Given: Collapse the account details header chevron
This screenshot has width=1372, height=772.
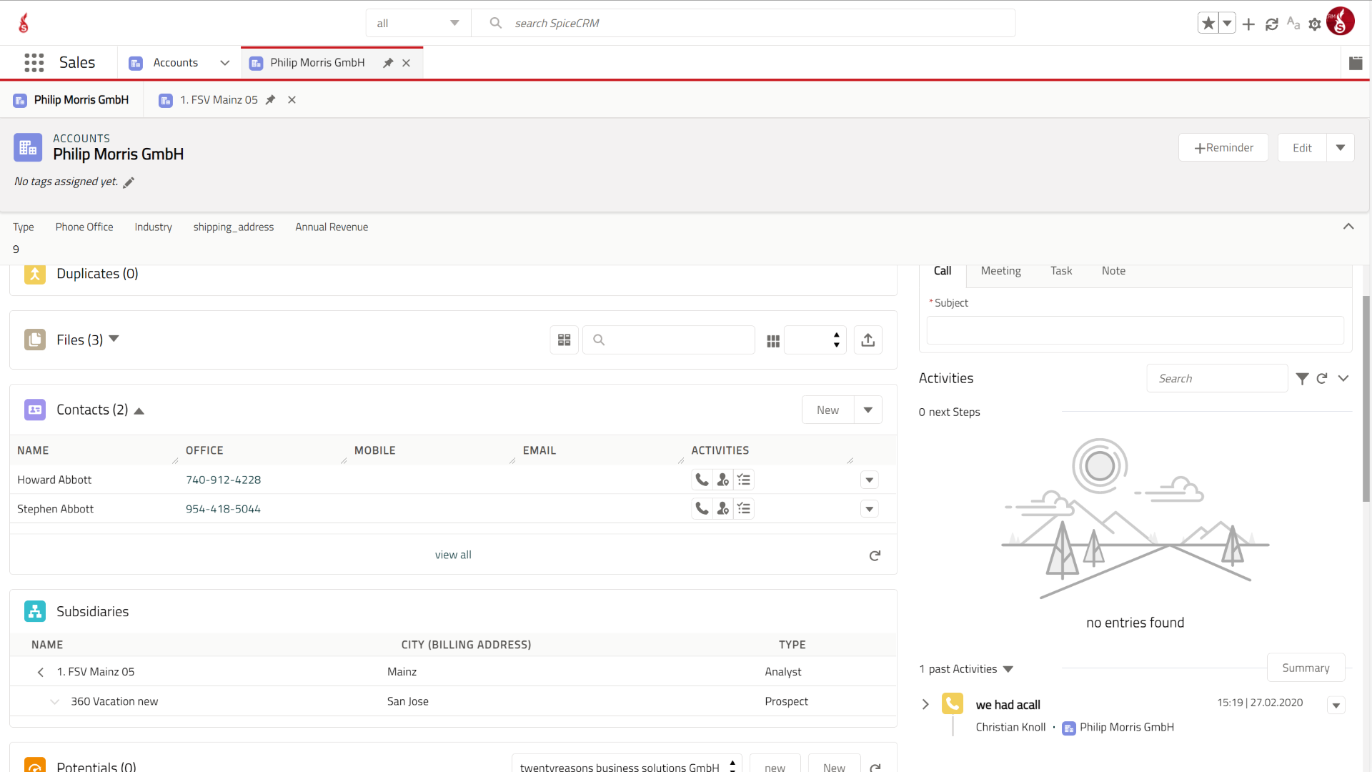Looking at the screenshot, I should click(x=1348, y=227).
